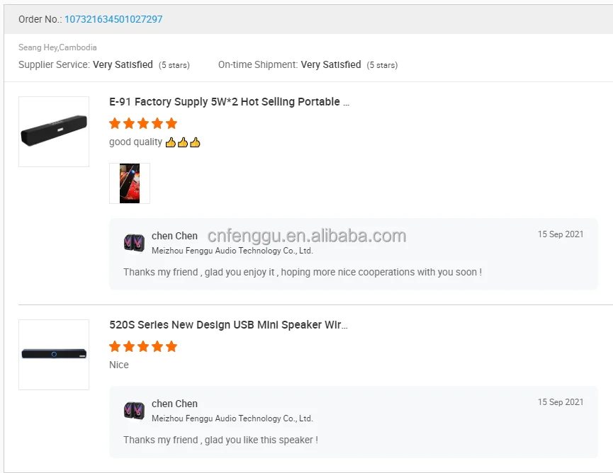
Task: Click the third star of 520S rating
Action: 143,346
